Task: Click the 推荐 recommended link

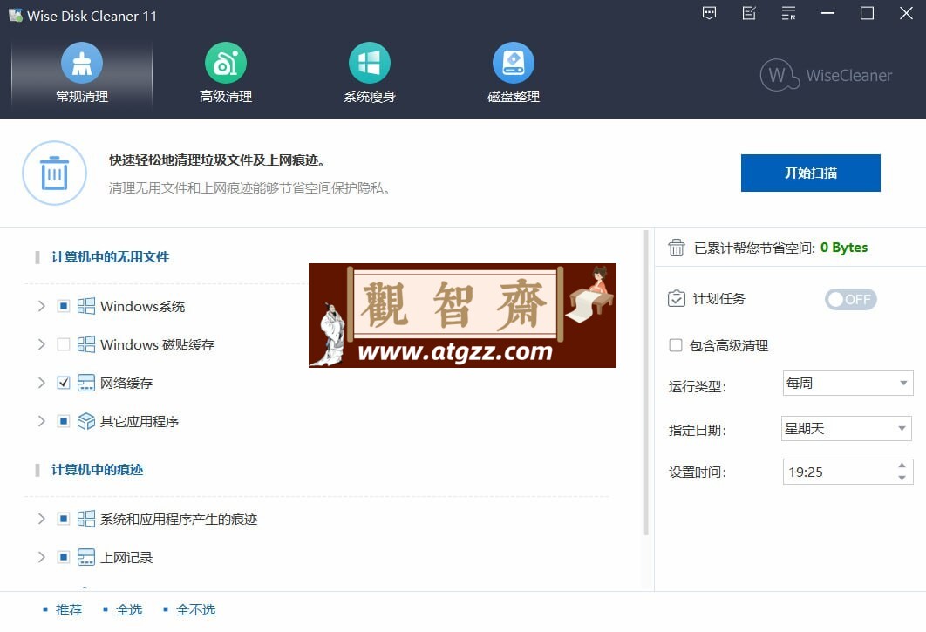Action: pyautogui.click(x=69, y=609)
